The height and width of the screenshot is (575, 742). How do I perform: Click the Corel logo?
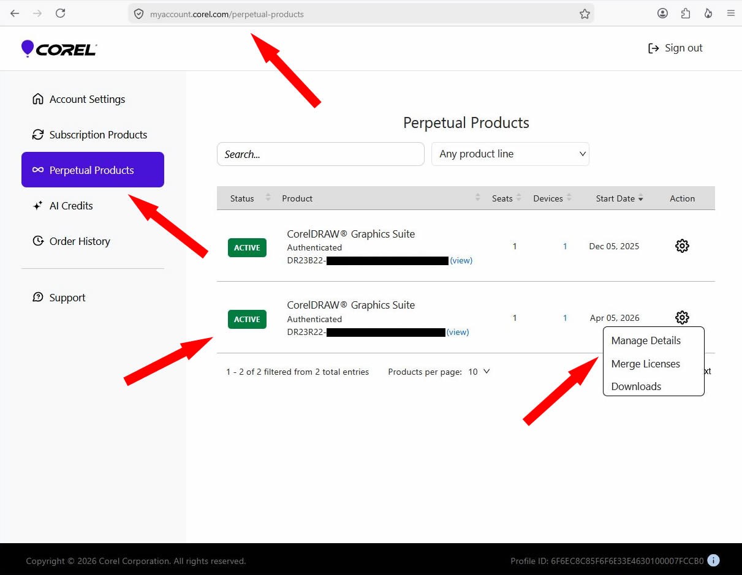pyautogui.click(x=59, y=49)
